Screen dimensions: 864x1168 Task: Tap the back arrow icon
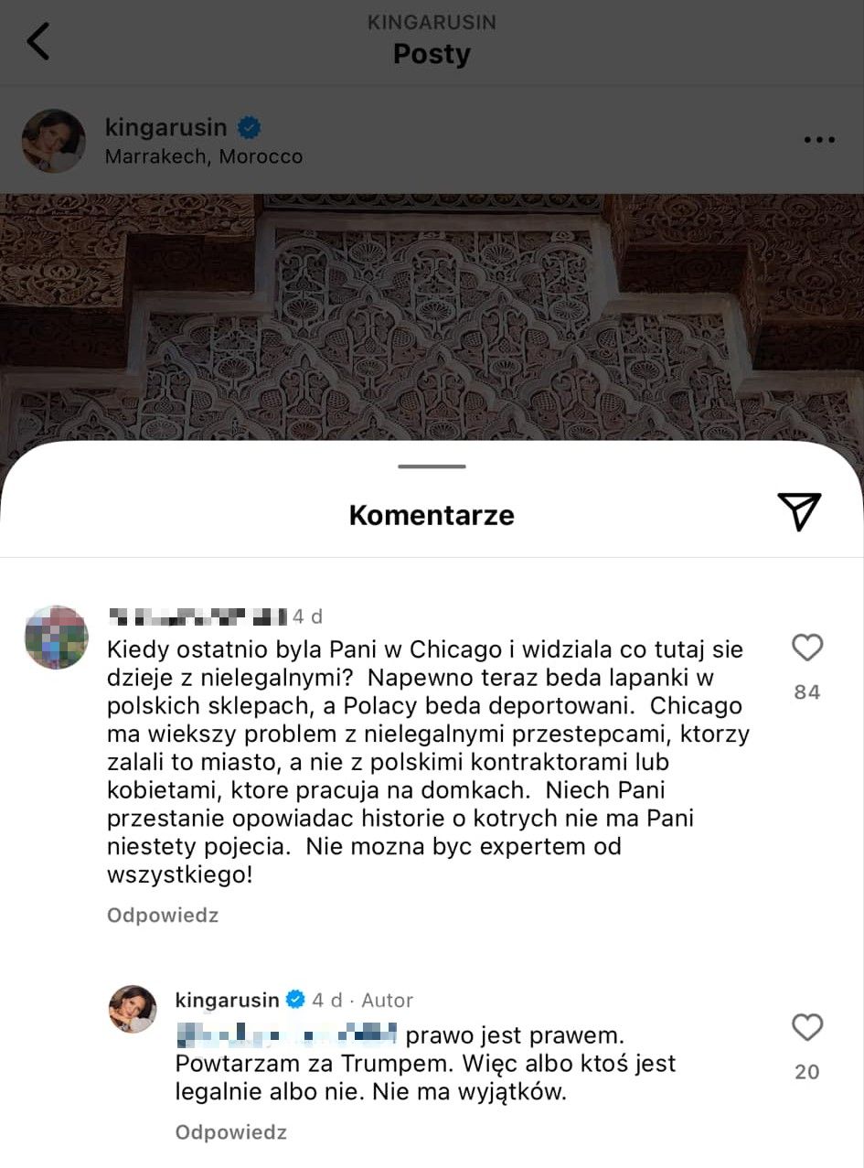click(x=38, y=42)
